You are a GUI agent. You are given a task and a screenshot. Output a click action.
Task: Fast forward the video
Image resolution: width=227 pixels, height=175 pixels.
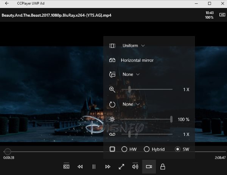click(108, 167)
